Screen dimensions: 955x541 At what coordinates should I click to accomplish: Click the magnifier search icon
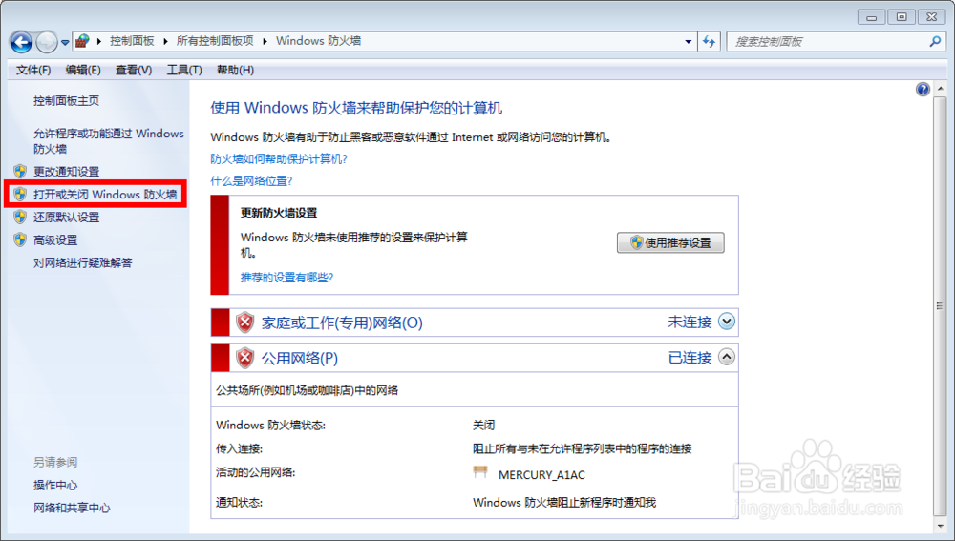(x=935, y=41)
